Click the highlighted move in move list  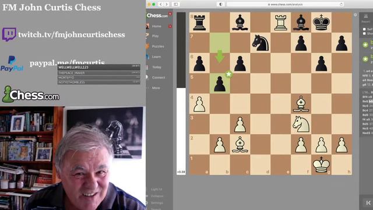click(371, 101)
